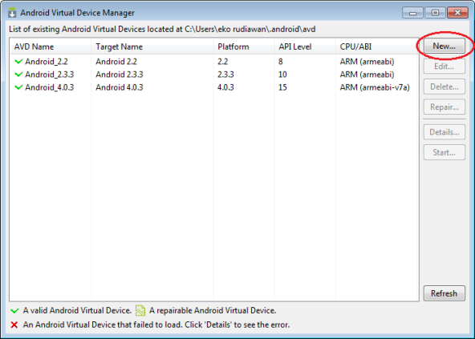Sort by CPU/ABI column header
The height and width of the screenshot is (339, 475).
click(x=377, y=46)
